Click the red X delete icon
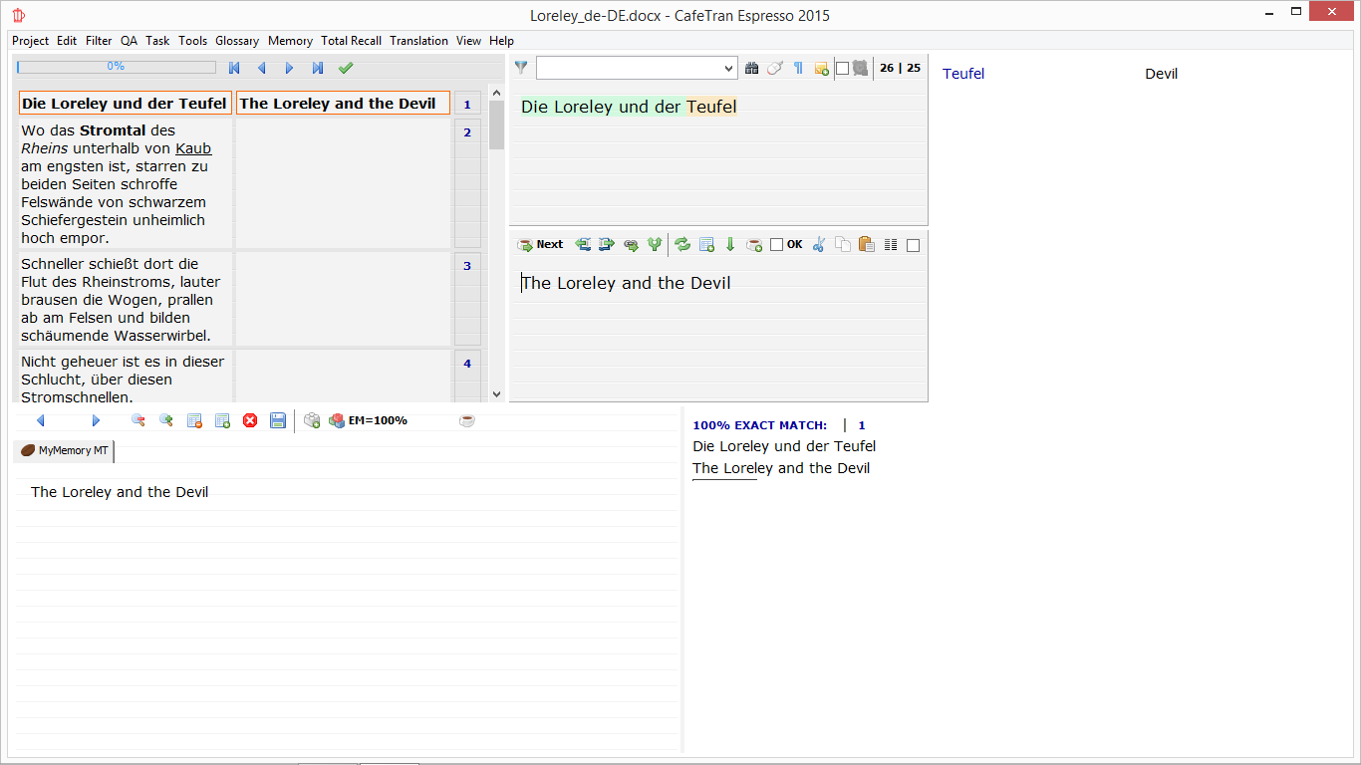Image resolution: width=1361 pixels, height=765 pixels. coord(250,420)
